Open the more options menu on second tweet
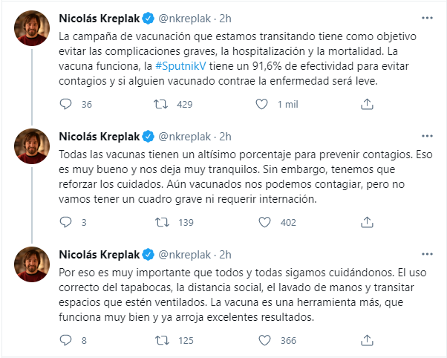Image resolution: width=447 pixels, height=358 pixels. (x=427, y=136)
